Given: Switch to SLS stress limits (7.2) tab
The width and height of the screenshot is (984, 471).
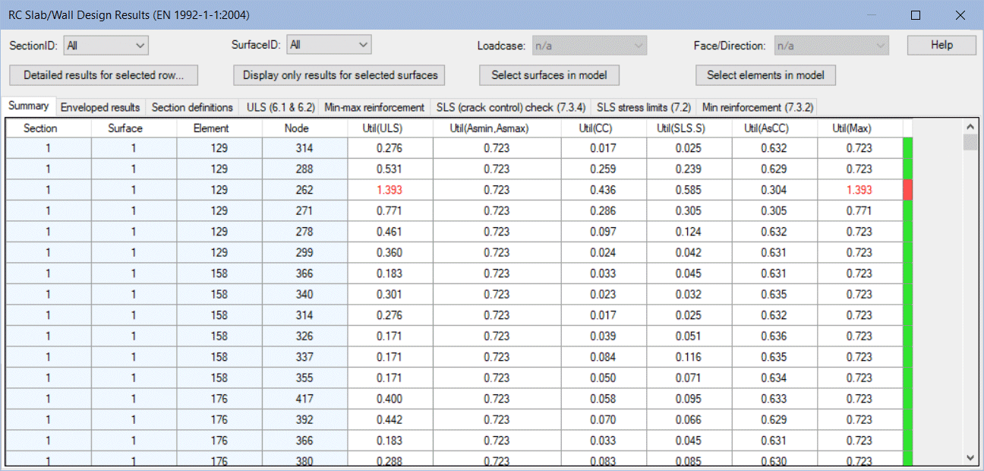Looking at the screenshot, I should [644, 107].
